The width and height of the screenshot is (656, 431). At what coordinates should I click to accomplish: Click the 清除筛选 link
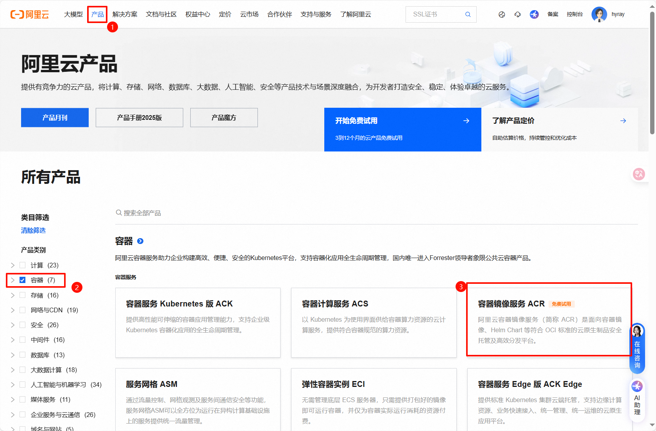[33, 230]
